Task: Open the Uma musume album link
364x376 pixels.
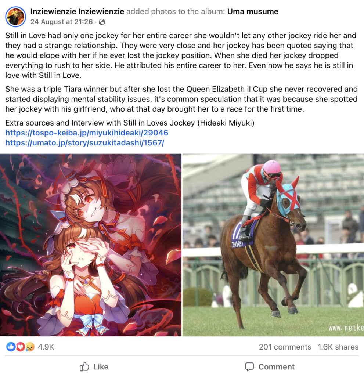Action: 253,11
